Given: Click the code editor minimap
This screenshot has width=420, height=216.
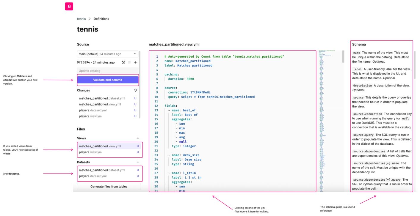Looking at the screenshot, I should pyautogui.click(x=329, y=121).
